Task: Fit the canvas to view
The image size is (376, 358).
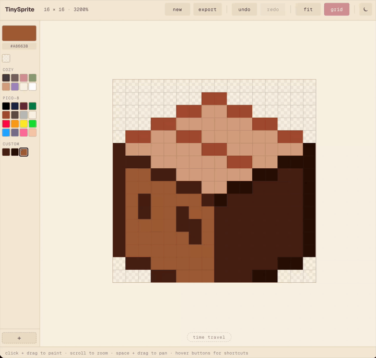Action: click(x=308, y=9)
